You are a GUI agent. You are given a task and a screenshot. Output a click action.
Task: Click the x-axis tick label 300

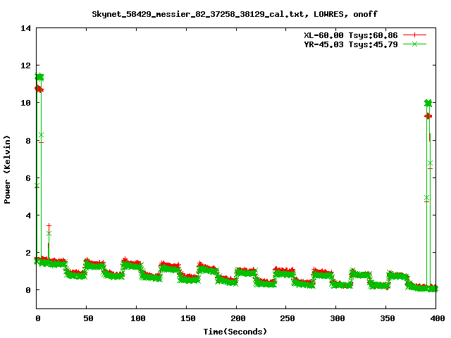pos(338,318)
